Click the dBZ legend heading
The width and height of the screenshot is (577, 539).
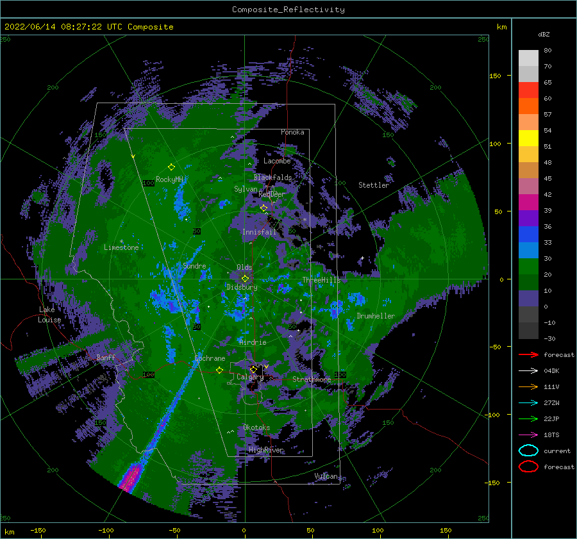click(544, 34)
